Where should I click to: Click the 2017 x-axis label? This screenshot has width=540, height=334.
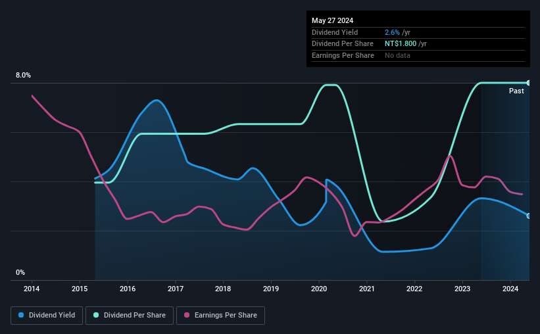[176, 289]
